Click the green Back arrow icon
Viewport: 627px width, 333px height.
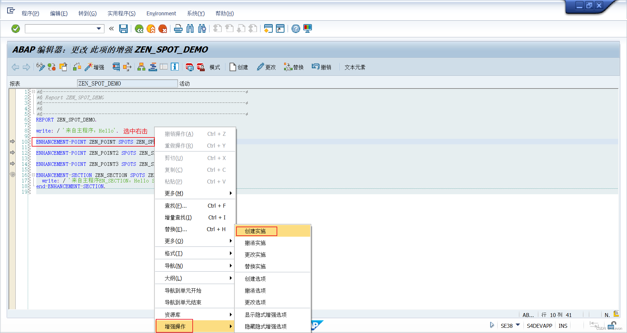139,29
